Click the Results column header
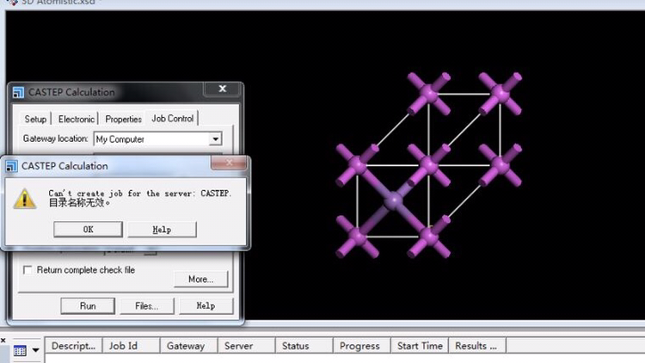The width and height of the screenshot is (645, 363). (476, 346)
